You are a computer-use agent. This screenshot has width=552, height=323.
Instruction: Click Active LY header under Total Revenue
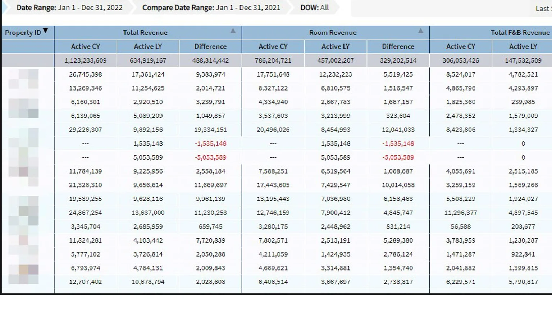[148, 46]
